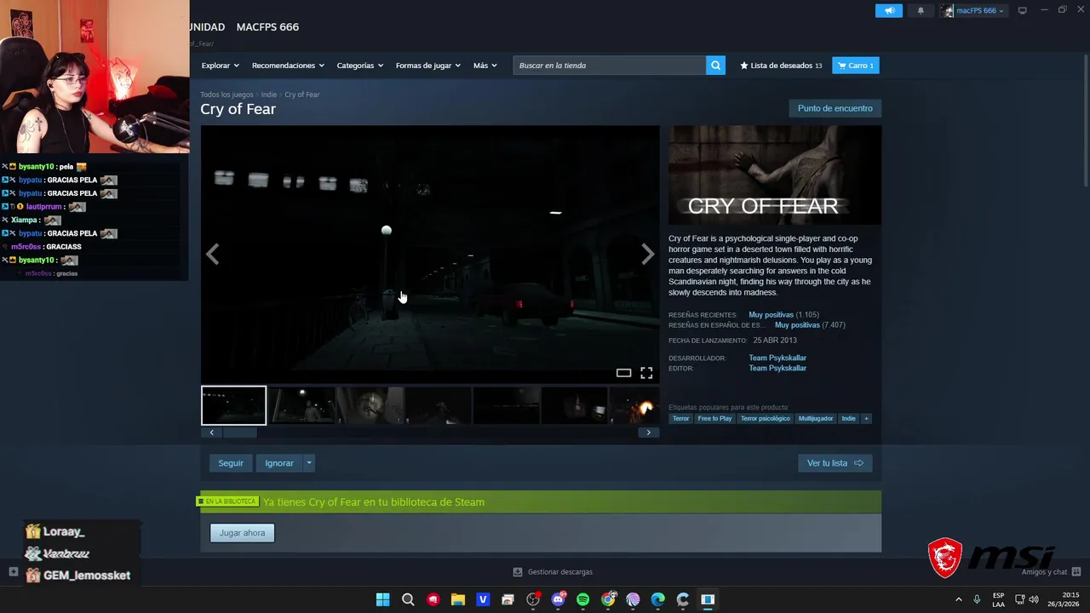Click the magnifier search button in store bar
1090x613 pixels.
click(x=715, y=66)
